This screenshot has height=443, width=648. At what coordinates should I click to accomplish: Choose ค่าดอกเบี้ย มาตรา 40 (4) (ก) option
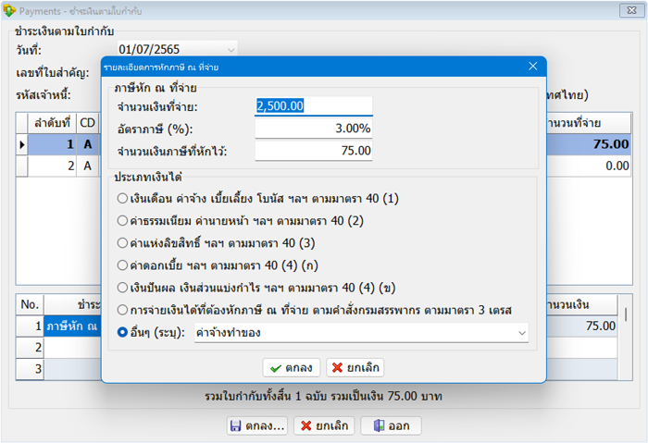click(123, 265)
